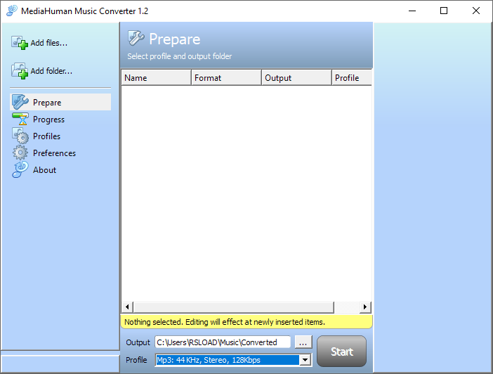The image size is (493, 374).
Task: Click the Output path input field
Action: [223, 342]
